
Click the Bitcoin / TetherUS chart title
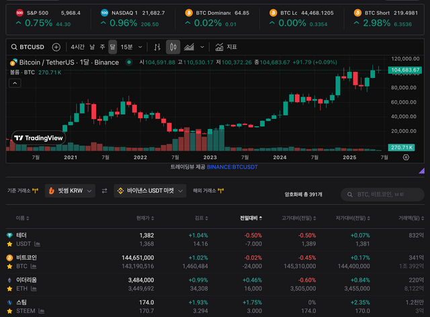coord(69,62)
